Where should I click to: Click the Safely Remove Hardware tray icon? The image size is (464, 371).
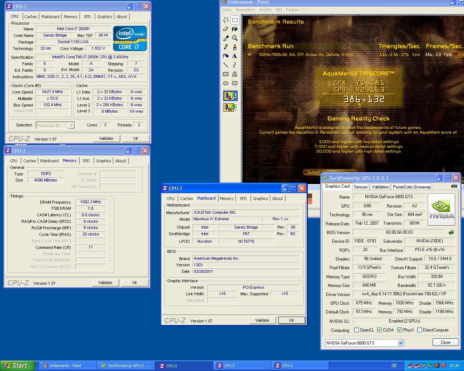tap(430, 366)
